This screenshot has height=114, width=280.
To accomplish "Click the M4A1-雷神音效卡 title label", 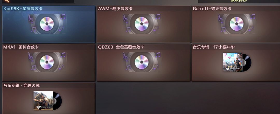I will coord(21,47).
